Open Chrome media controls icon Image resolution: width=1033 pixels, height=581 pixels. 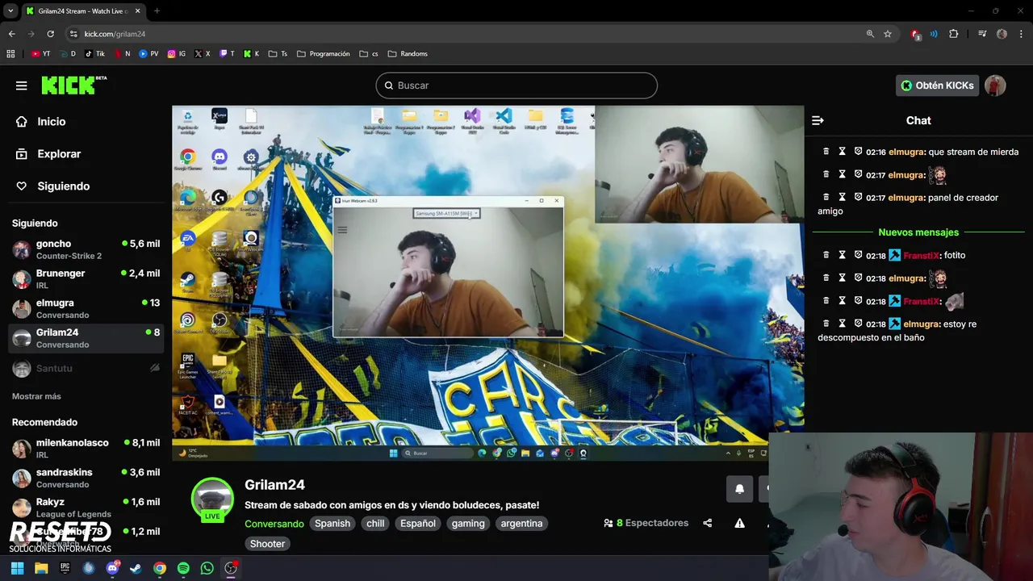pyautogui.click(x=982, y=34)
